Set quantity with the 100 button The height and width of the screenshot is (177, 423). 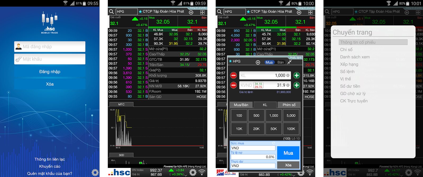pos(239,115)
